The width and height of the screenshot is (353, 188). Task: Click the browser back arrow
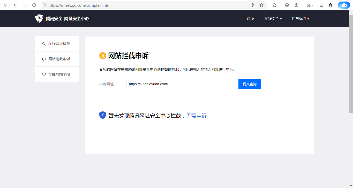[16, 5]
